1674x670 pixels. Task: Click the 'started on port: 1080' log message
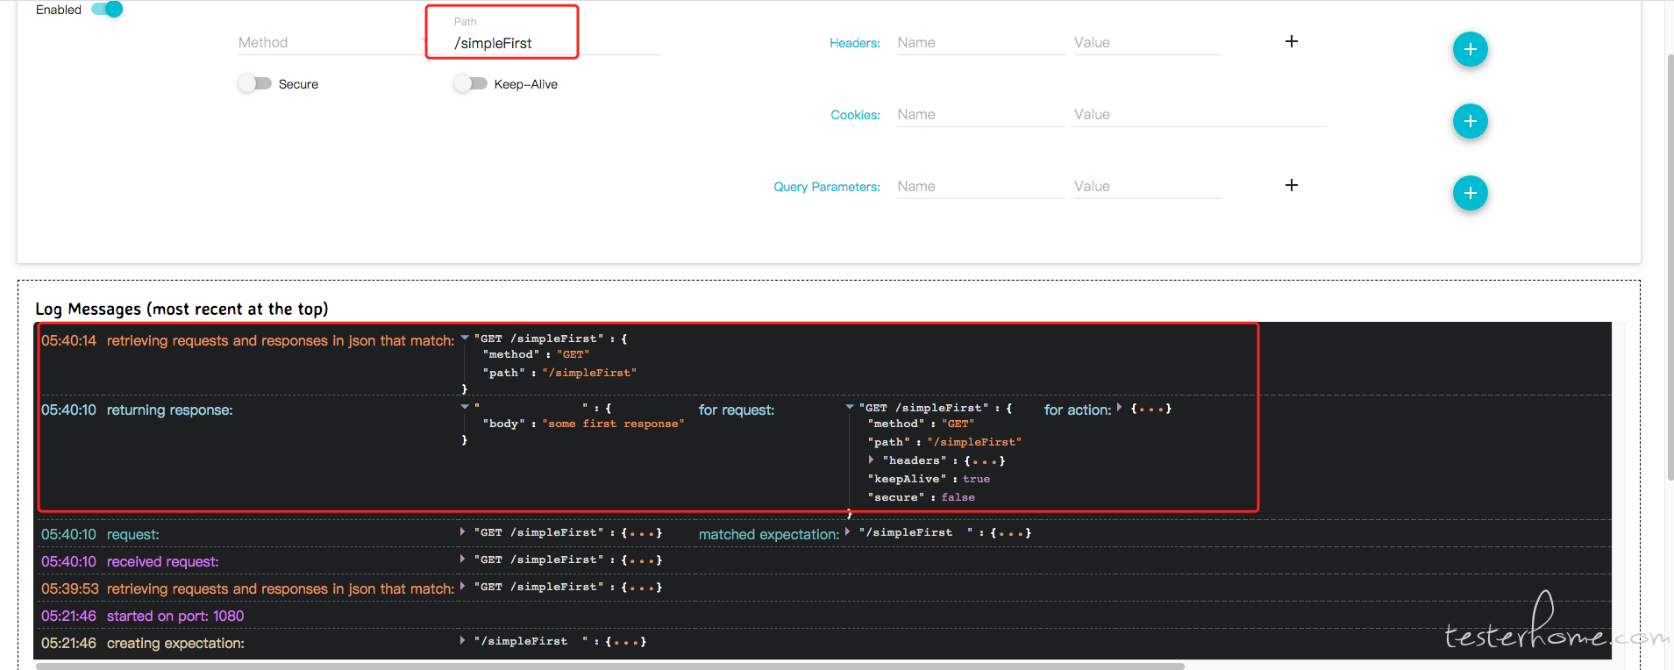coord(175,616)
